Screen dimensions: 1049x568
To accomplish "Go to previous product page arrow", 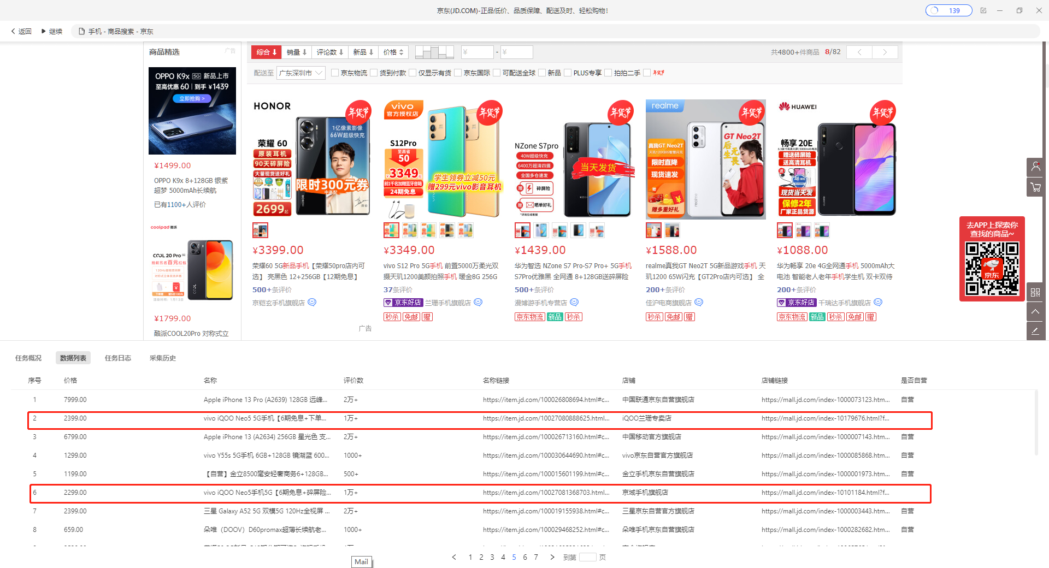I will click(x=859, y=52).
